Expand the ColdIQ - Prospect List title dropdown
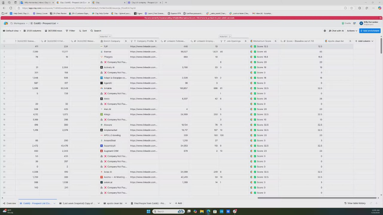 coord(58,23)
